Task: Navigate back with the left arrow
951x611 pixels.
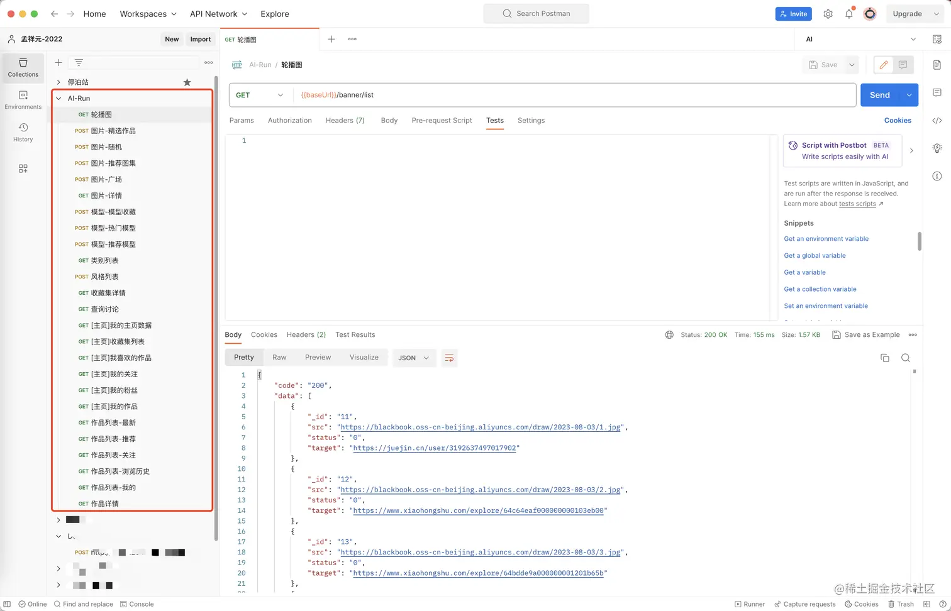Action: 55,14
